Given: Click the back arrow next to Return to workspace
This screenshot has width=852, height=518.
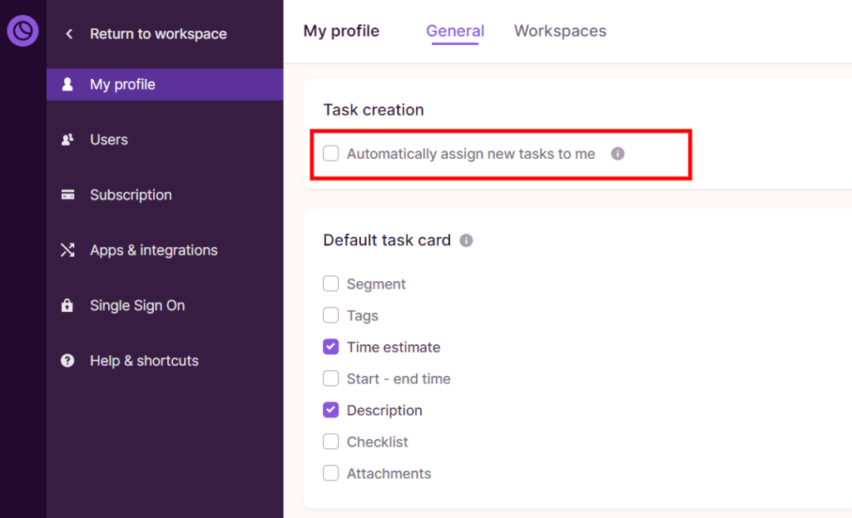Looking at the screenshot, I should point(70,34).
